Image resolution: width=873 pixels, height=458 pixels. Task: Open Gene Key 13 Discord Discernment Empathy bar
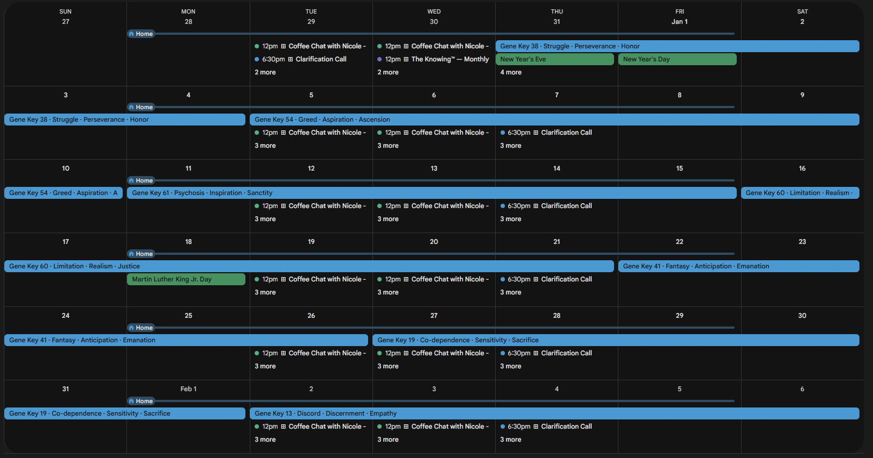click(x=554, y=413)
